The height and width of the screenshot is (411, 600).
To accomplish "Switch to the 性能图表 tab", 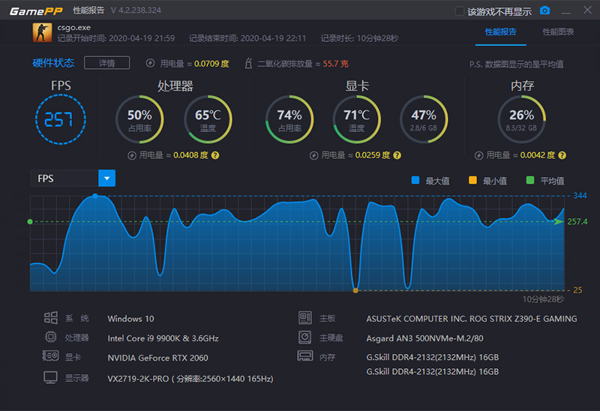I will point(558,31).
